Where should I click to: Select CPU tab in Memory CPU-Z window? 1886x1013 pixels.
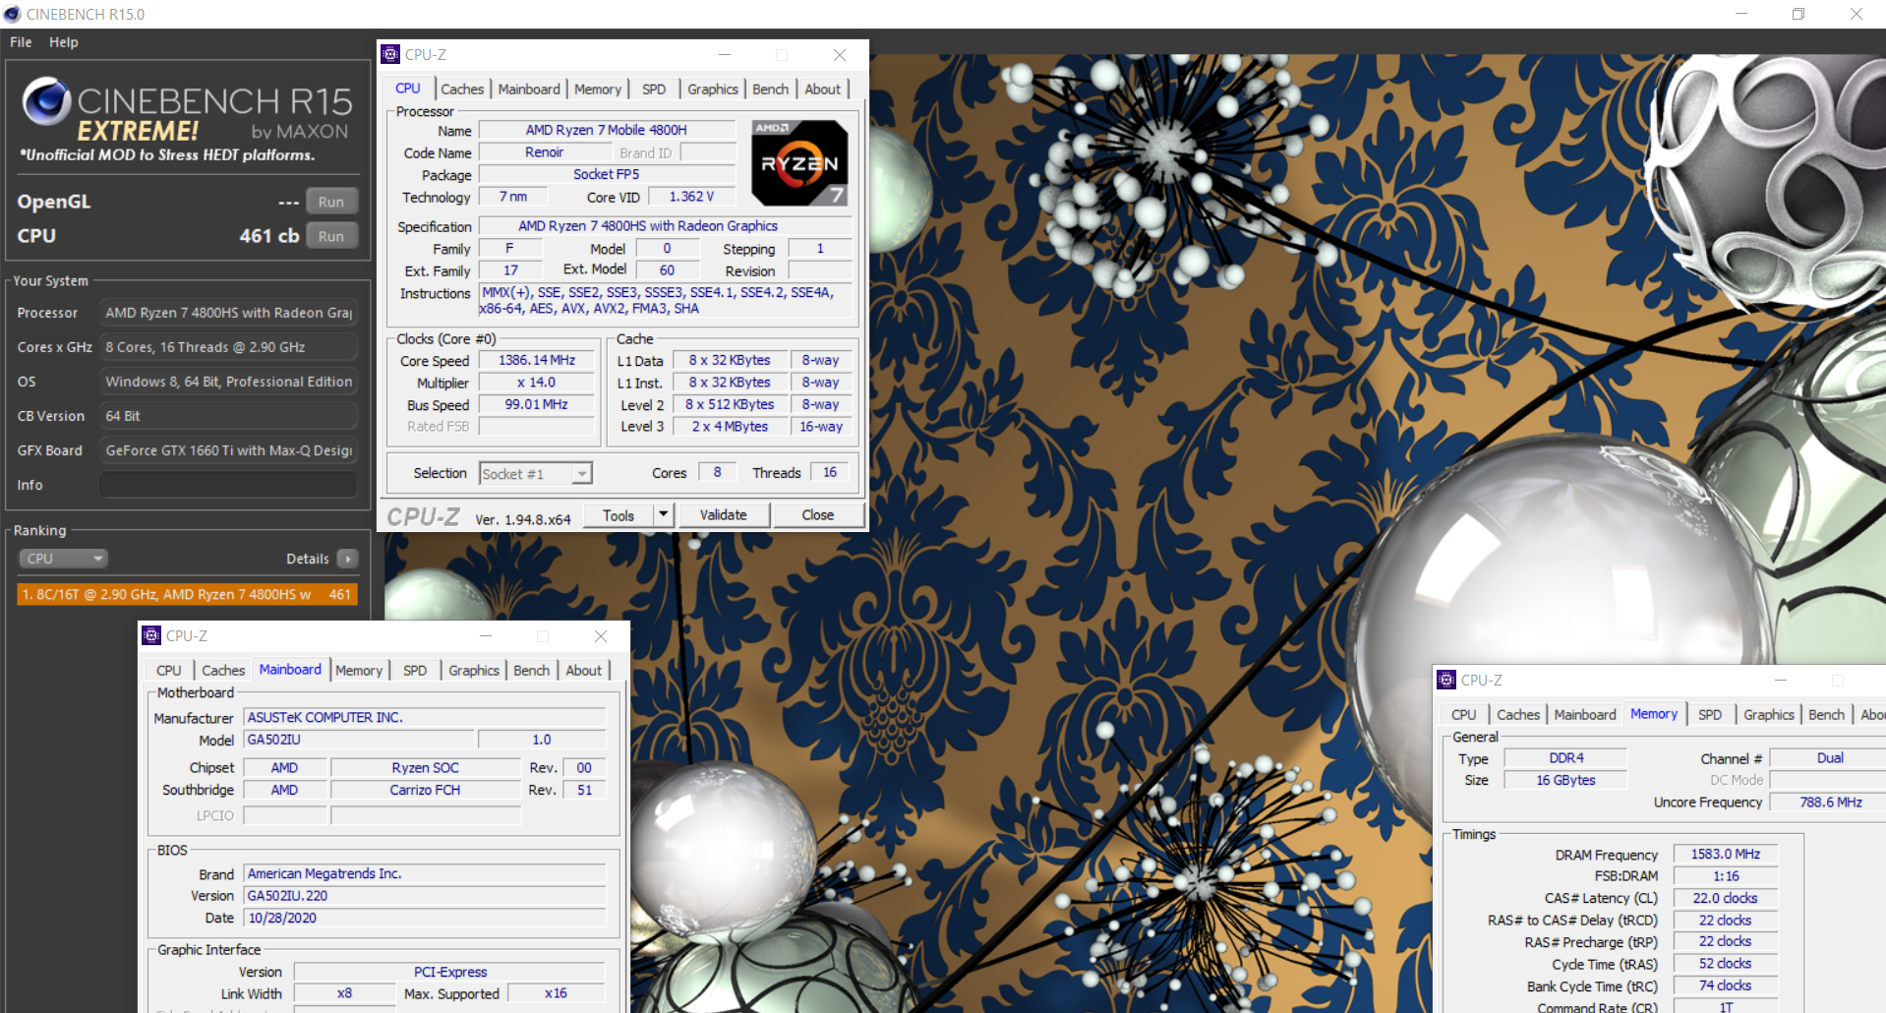pyautogui.click(x=1464, y=714)
